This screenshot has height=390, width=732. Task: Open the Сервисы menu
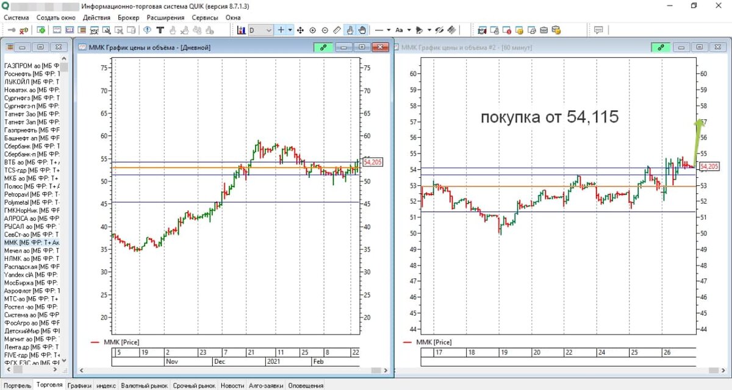(205, 18)
